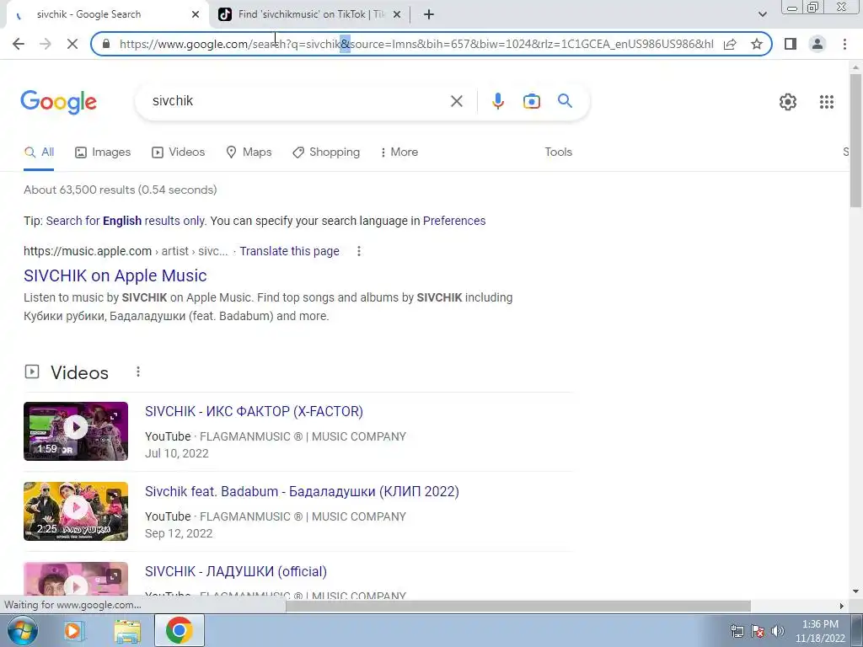Click the Chrome taskbar button

(x=179, y=630)
